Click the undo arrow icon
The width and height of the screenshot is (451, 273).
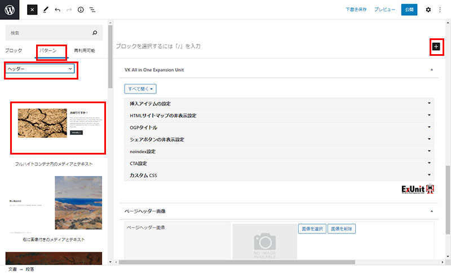pyautogui.click(x=58, y=10)
